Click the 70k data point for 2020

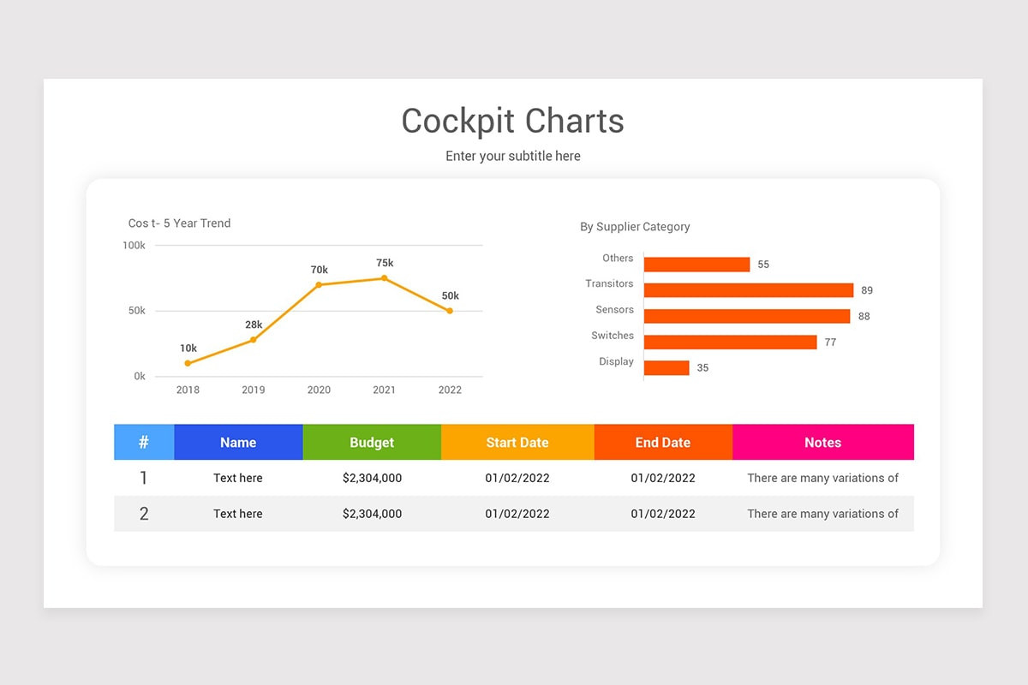click(319, 285)
